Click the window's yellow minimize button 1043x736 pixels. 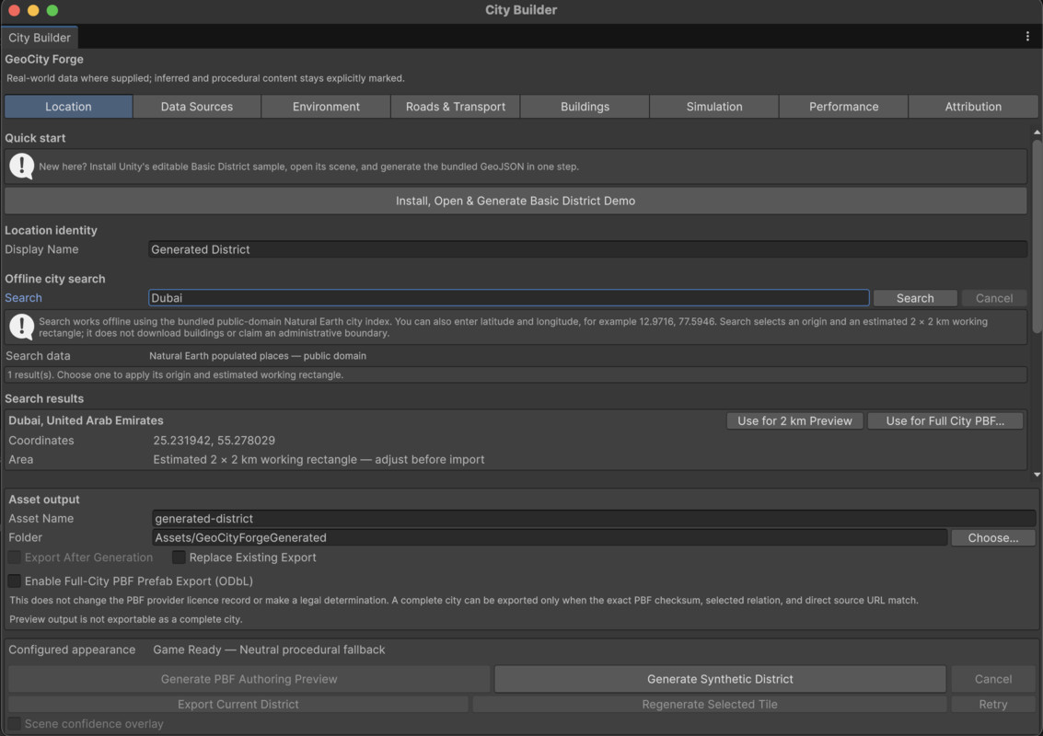[33, 10]
